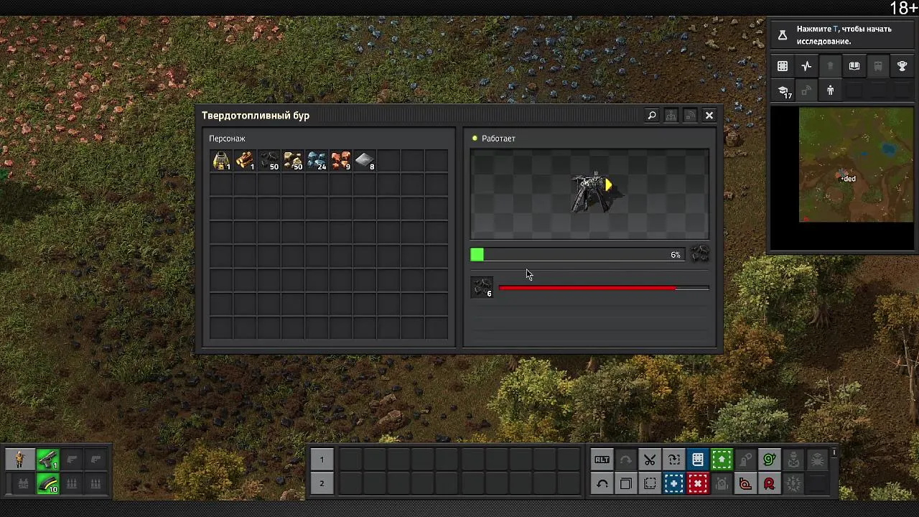This screenshot has width=919, height=517.
Task: Pick the iron ore stack of 24
Action: [317, 161]
